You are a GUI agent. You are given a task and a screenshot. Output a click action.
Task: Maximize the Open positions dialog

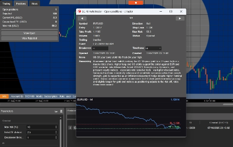click(x=171, y=11)
